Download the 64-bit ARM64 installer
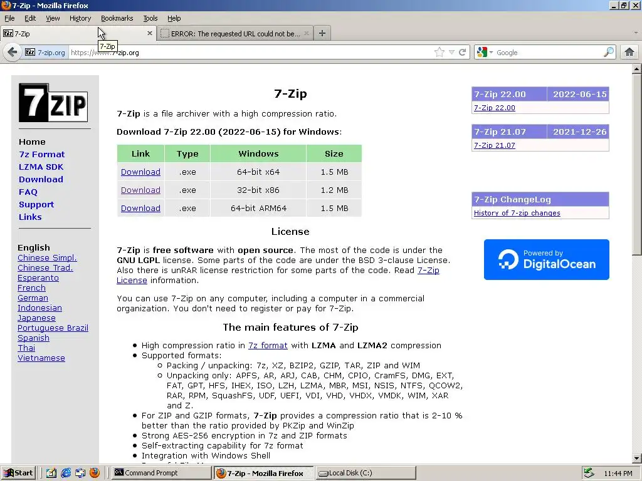Image resolution: width=642 pixels, height=481 pixels. (140, 208)
